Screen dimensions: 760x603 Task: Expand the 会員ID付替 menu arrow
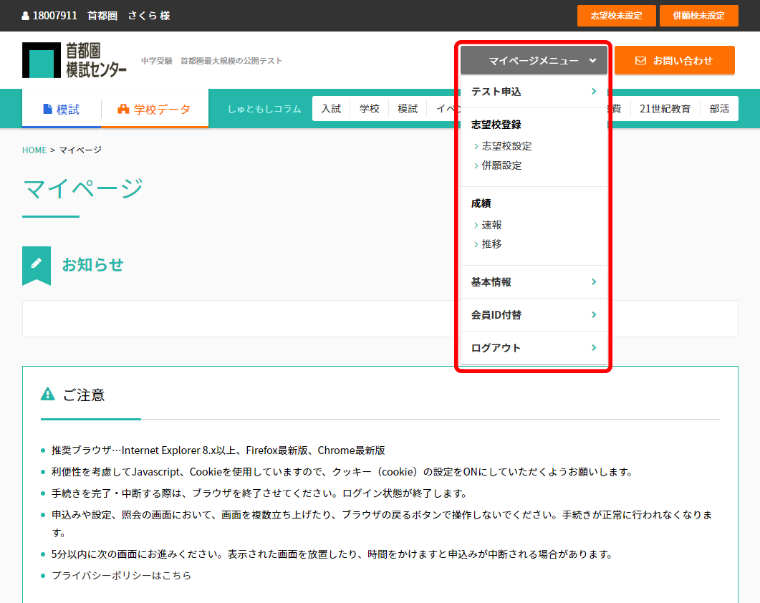593,315
